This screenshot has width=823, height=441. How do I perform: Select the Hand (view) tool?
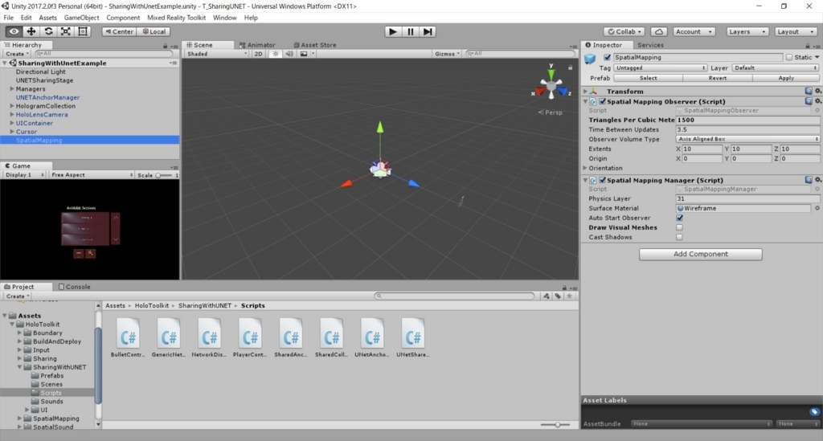(x=14, y=31)
